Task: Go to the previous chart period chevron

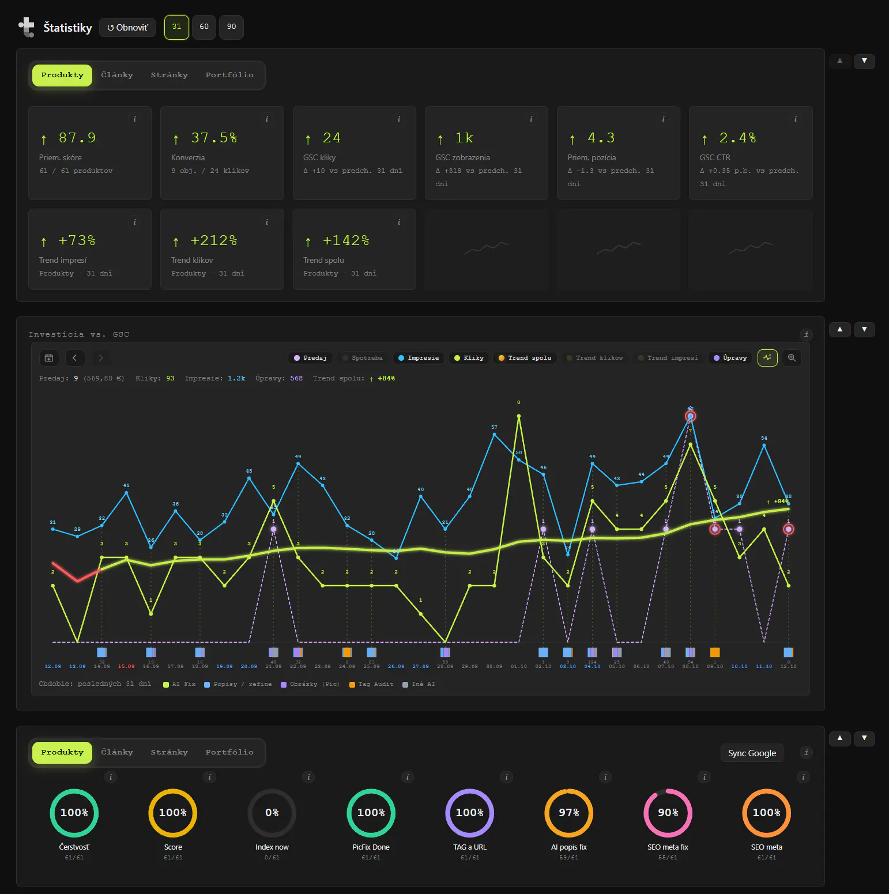Action: pos(75,358)
